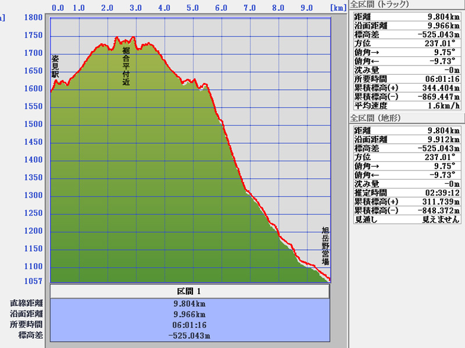This screenshot has width=465, height=348.
Task: Click the 姿見駅 waypoint label on the chart
Action: point(55,66)
